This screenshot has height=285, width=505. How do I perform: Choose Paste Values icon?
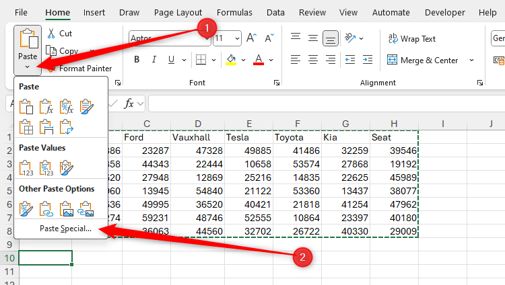(26, 168)
